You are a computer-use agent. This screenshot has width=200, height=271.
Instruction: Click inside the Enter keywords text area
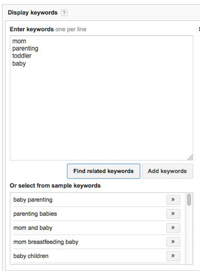(101, 98)
